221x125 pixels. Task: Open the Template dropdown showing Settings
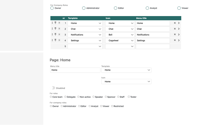pyautogui.click(x=85, y=40)
